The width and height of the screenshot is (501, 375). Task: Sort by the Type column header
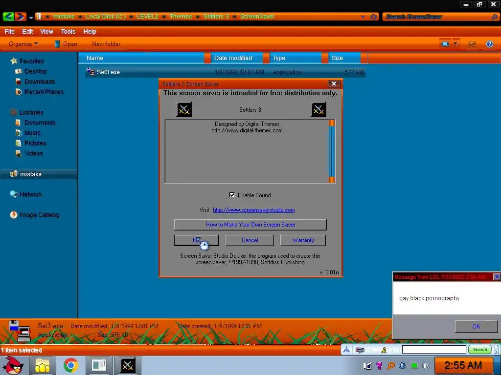coord(296,58)
